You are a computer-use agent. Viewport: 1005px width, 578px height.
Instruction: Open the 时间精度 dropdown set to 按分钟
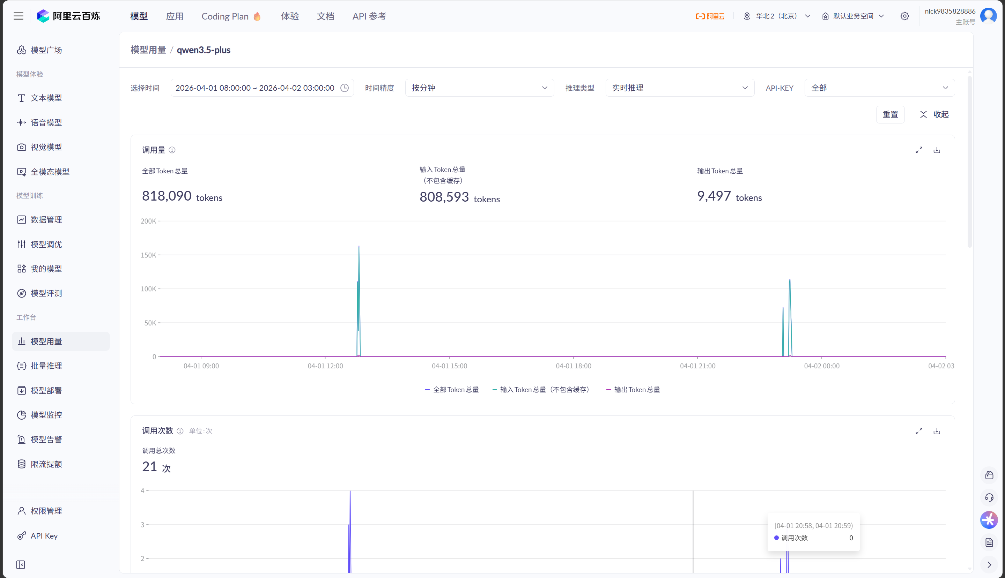(x=479, y=88)
